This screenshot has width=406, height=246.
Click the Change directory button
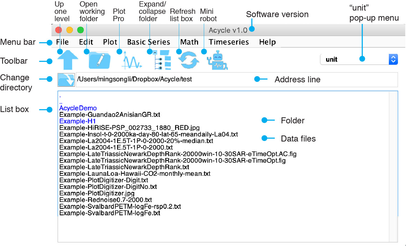pyautogui.click(x=66, y=80)
